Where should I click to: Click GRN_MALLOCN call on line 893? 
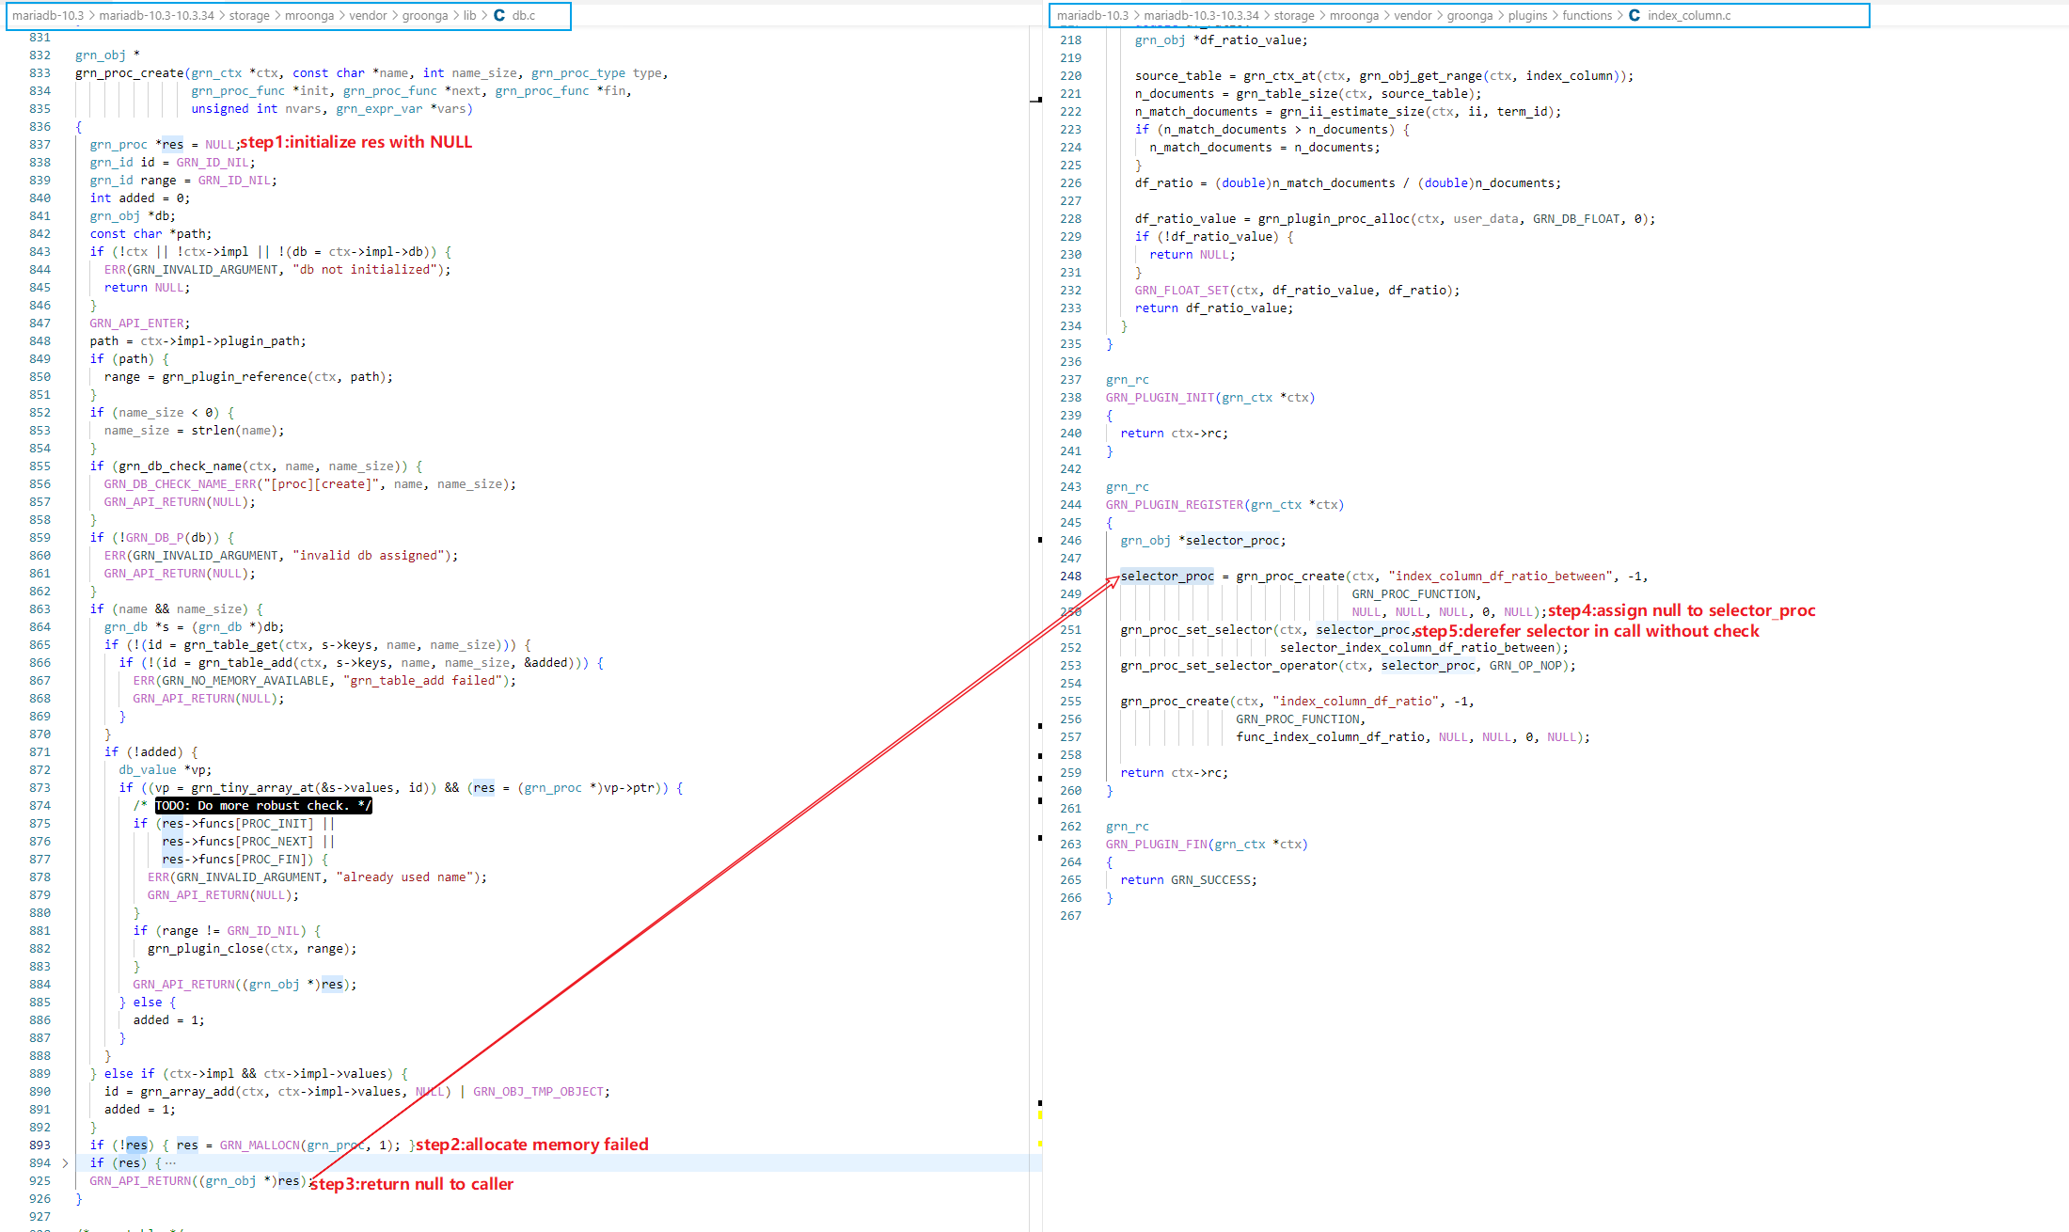tap(260, 1145)
